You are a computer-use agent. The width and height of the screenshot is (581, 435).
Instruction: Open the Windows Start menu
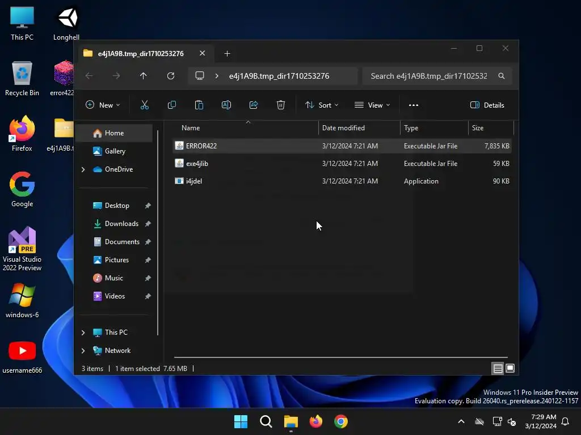point(241,421)
